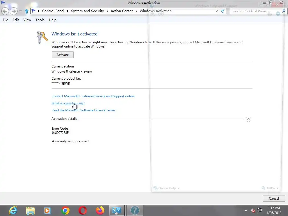Image resolution: width=288 pixels, height=216 pixels.
Task: Go up one level with blue arrow
Action: [27, 11]
